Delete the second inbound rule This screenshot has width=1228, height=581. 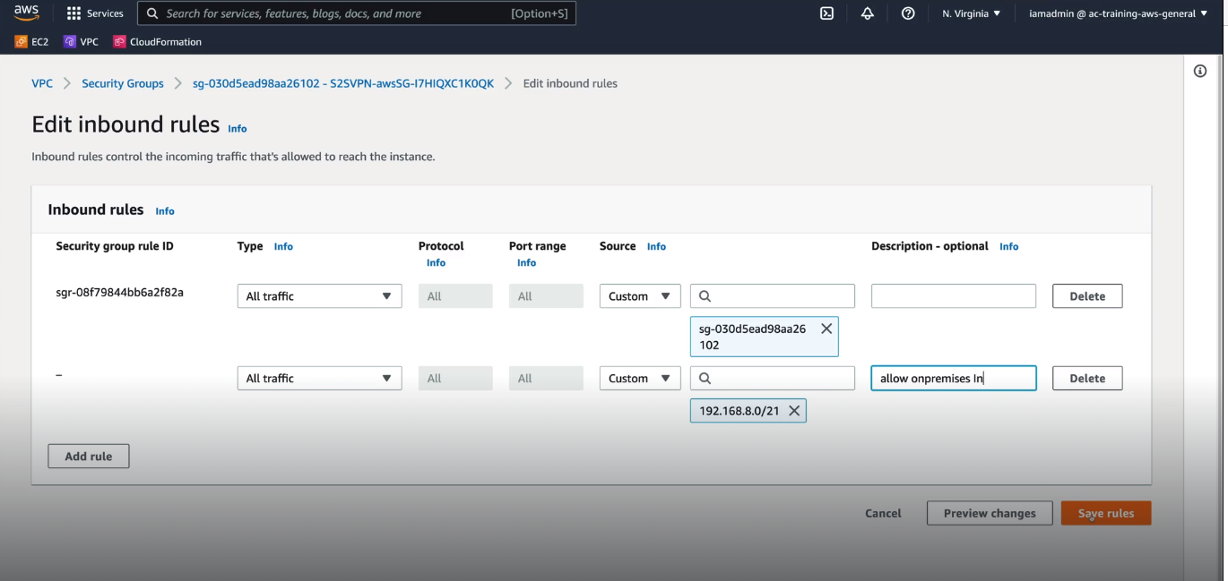[1086, 378]
